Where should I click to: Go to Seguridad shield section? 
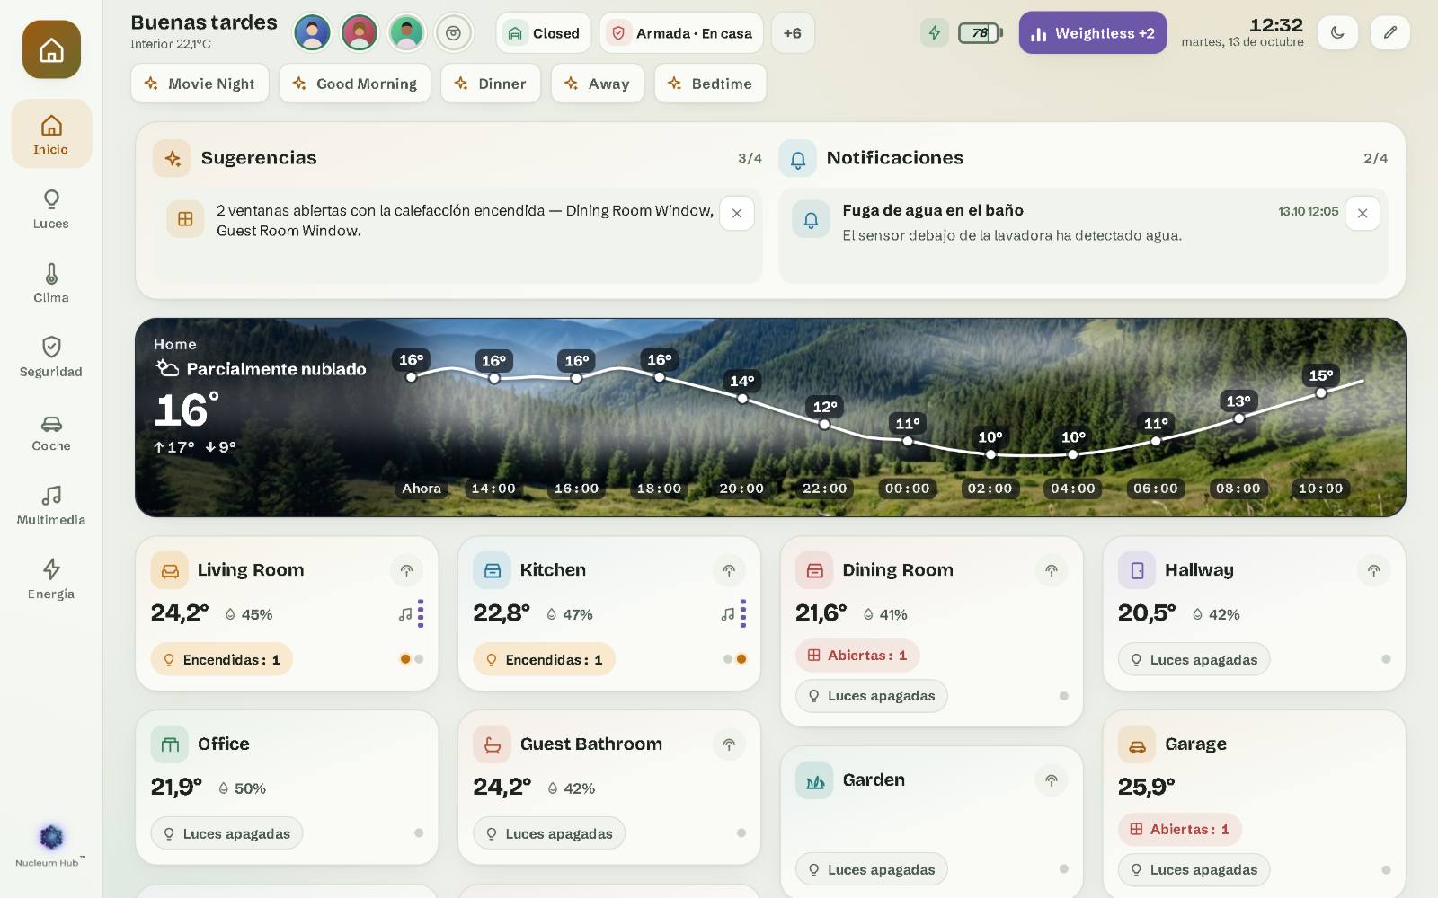coord(51,357)
